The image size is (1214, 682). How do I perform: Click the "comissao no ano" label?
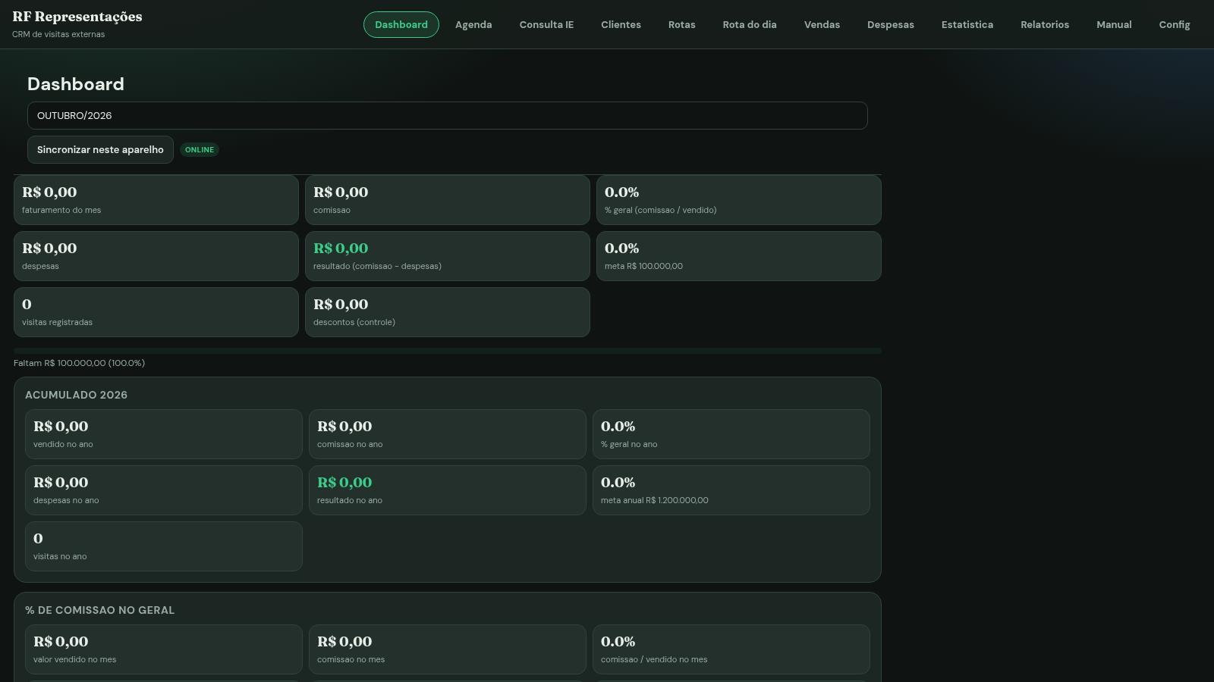(350, 445)
